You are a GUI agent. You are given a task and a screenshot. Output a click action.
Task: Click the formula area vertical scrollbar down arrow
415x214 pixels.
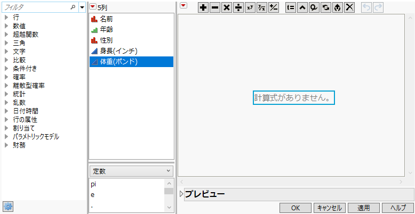pos(411,173)
